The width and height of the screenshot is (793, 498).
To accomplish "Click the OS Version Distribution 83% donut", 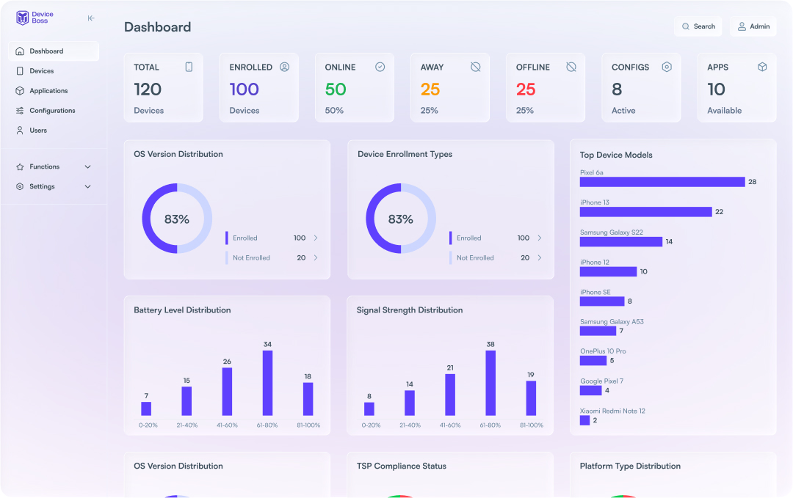I will (177, 219).
